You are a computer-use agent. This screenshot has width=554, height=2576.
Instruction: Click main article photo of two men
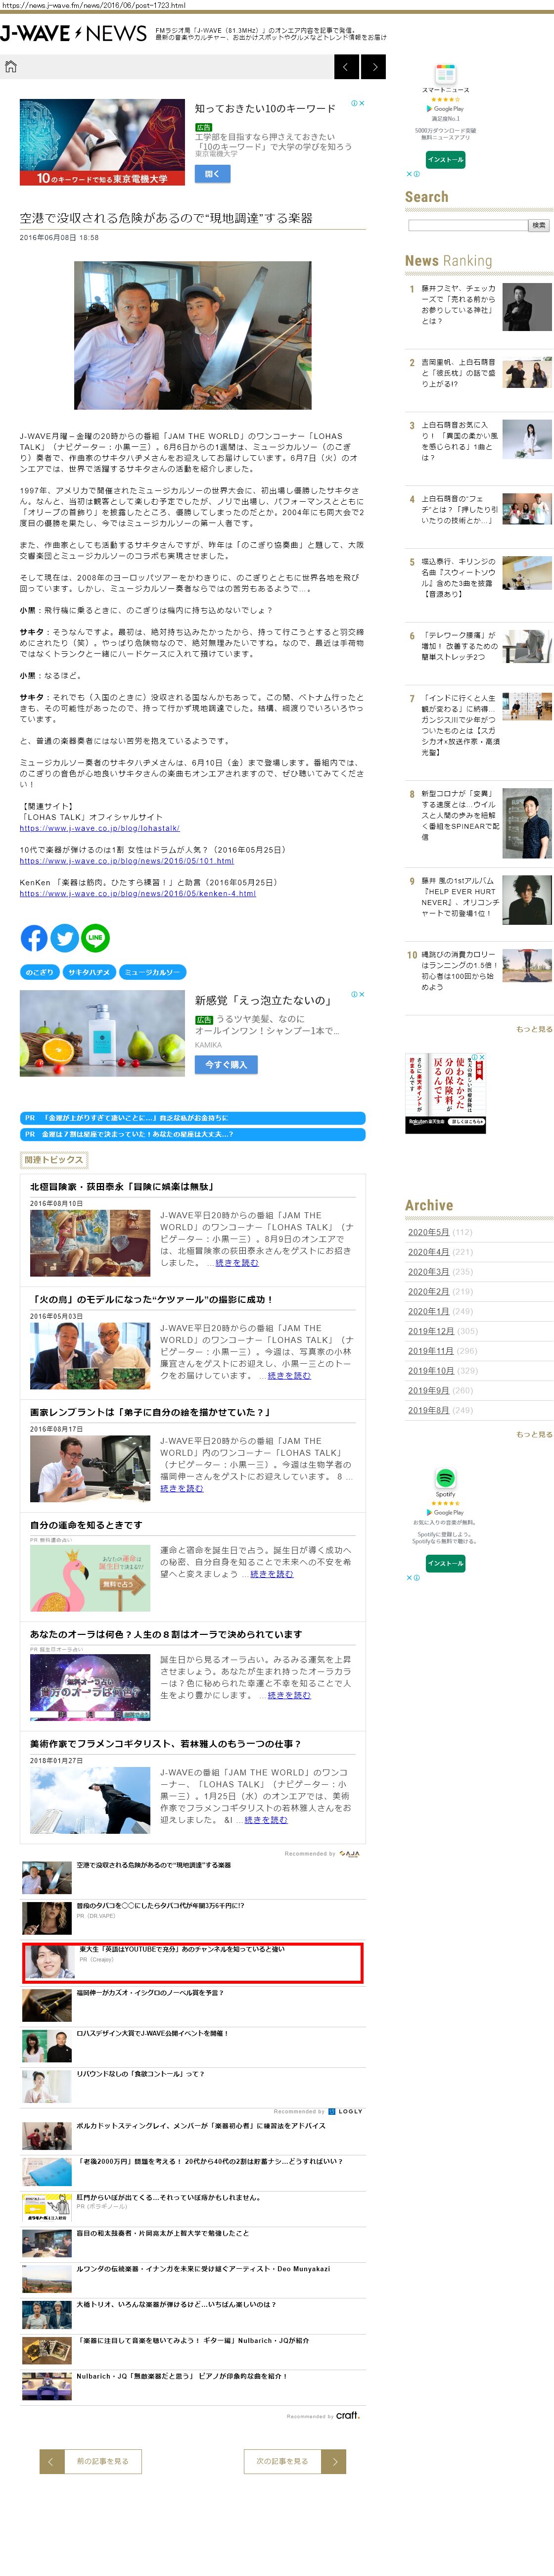pyautogui.click(x=193, y=335)
